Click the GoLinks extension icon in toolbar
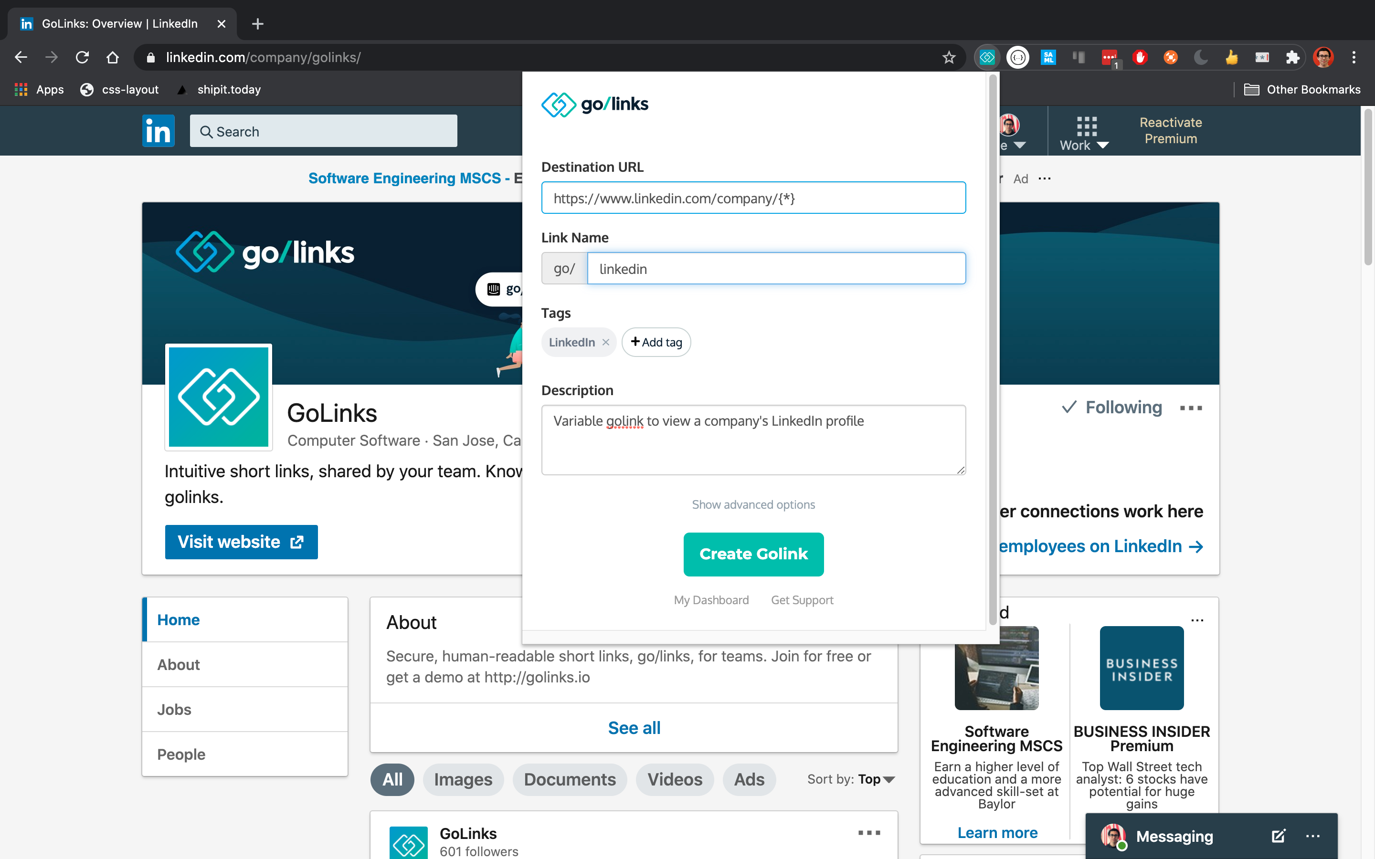Screen dimensions: 1375x859 [987, 57]
